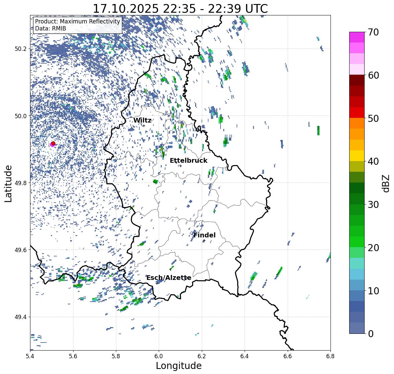Click the bright red colorbar segment near 50

[x=357, y=113]
